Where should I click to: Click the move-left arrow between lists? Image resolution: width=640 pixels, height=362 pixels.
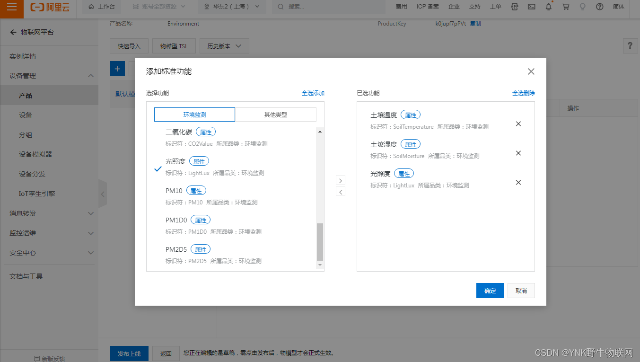click(x=341, y=192)
